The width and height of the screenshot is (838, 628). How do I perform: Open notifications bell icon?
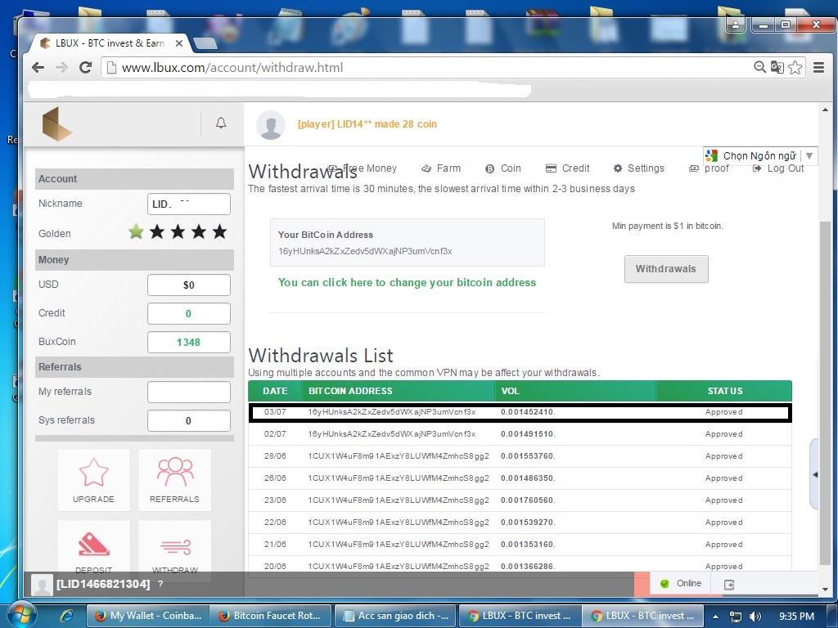click(221, 123)
